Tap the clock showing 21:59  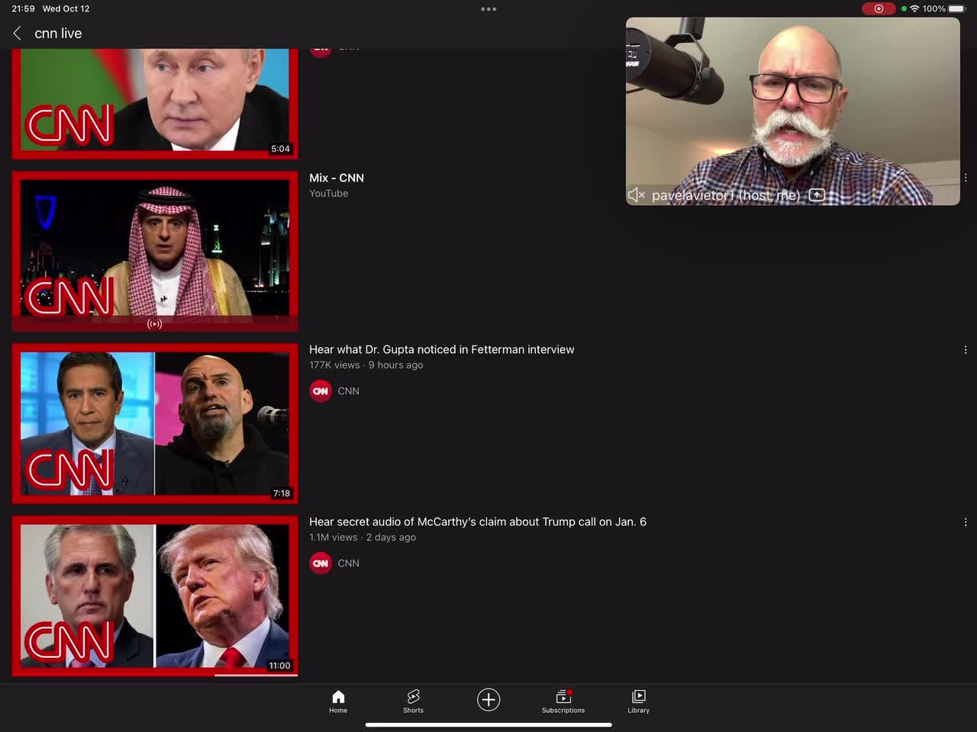pyautogui.click(x=23, y=9)
